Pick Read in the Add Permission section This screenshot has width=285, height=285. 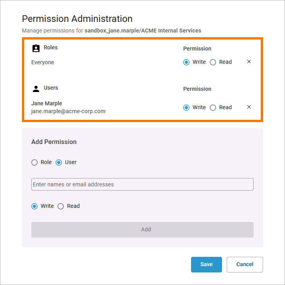click(61, 206)
